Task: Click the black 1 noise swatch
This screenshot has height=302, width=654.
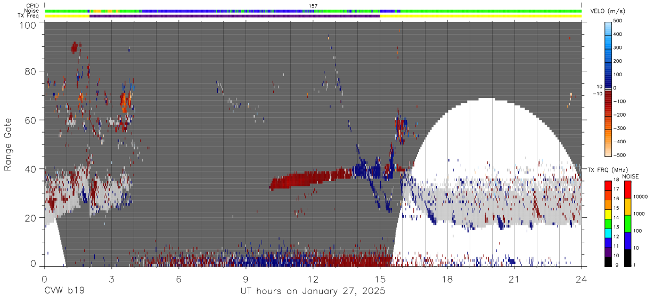Action: (627, 258)
